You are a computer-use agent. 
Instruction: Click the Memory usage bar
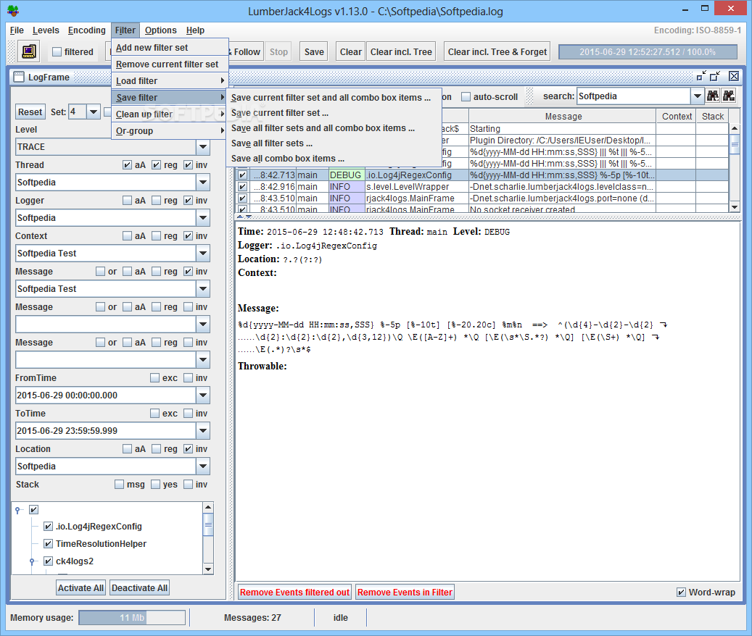132,618
